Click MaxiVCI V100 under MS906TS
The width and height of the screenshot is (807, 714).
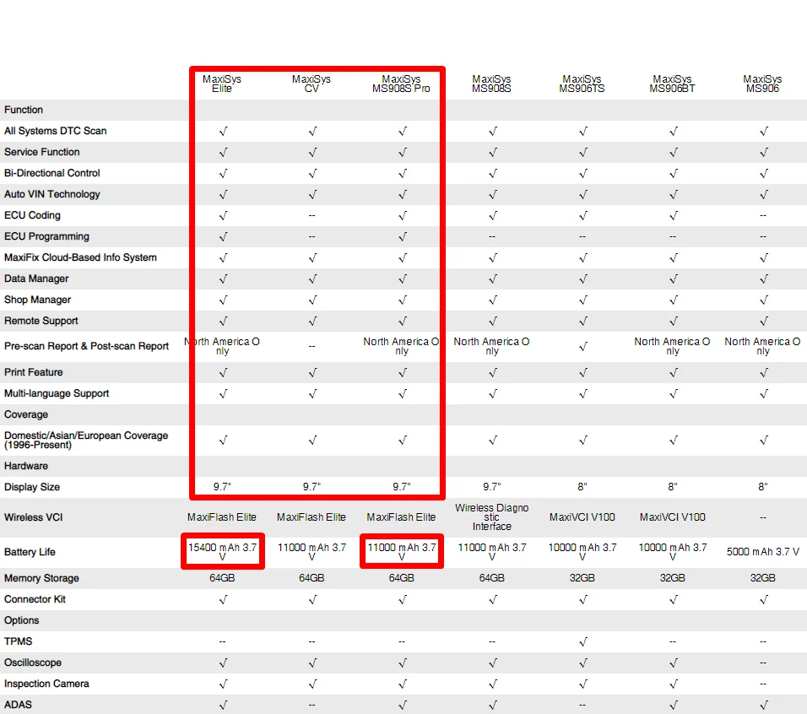pos(582,517)
